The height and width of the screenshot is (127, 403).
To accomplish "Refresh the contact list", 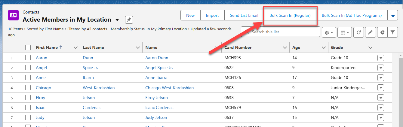I will [358, 32].
